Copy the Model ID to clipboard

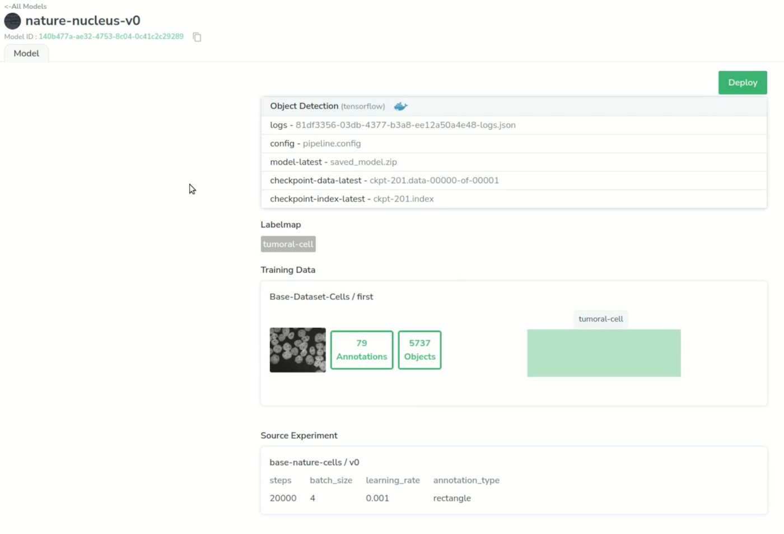pos(197,37)
